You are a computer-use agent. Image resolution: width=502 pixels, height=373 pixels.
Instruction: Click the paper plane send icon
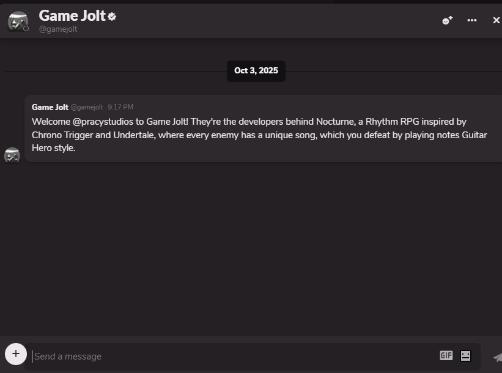tap(498, 357)
